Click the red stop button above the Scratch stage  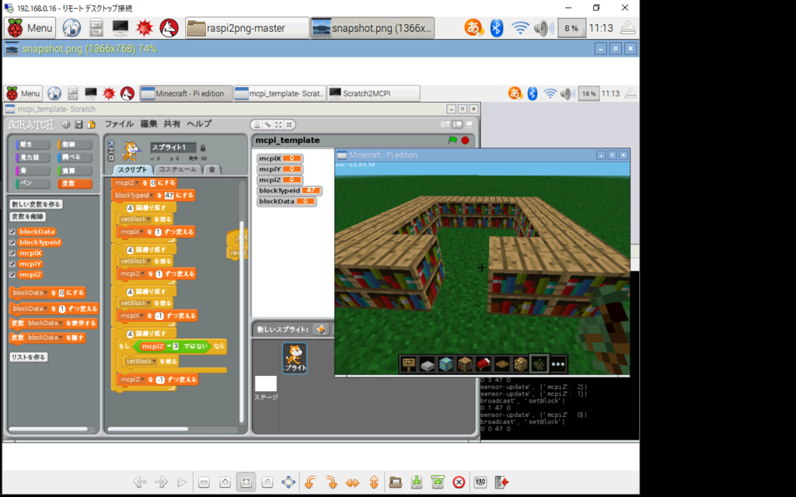click(465, 141)
